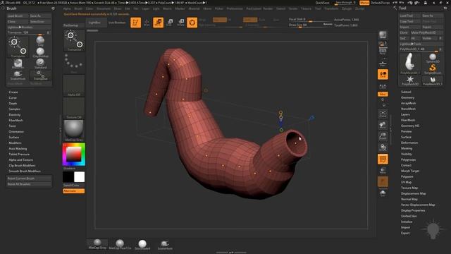
Task: Select the Standard brush thumbnail
Action: click(x=41, y=64)
